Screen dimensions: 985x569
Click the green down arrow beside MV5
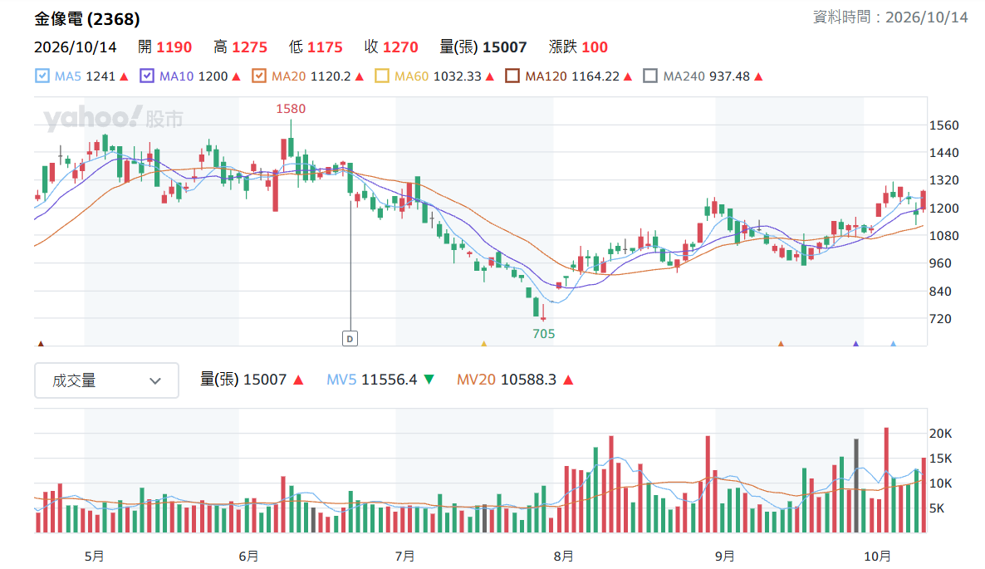[x=429, y=380]
